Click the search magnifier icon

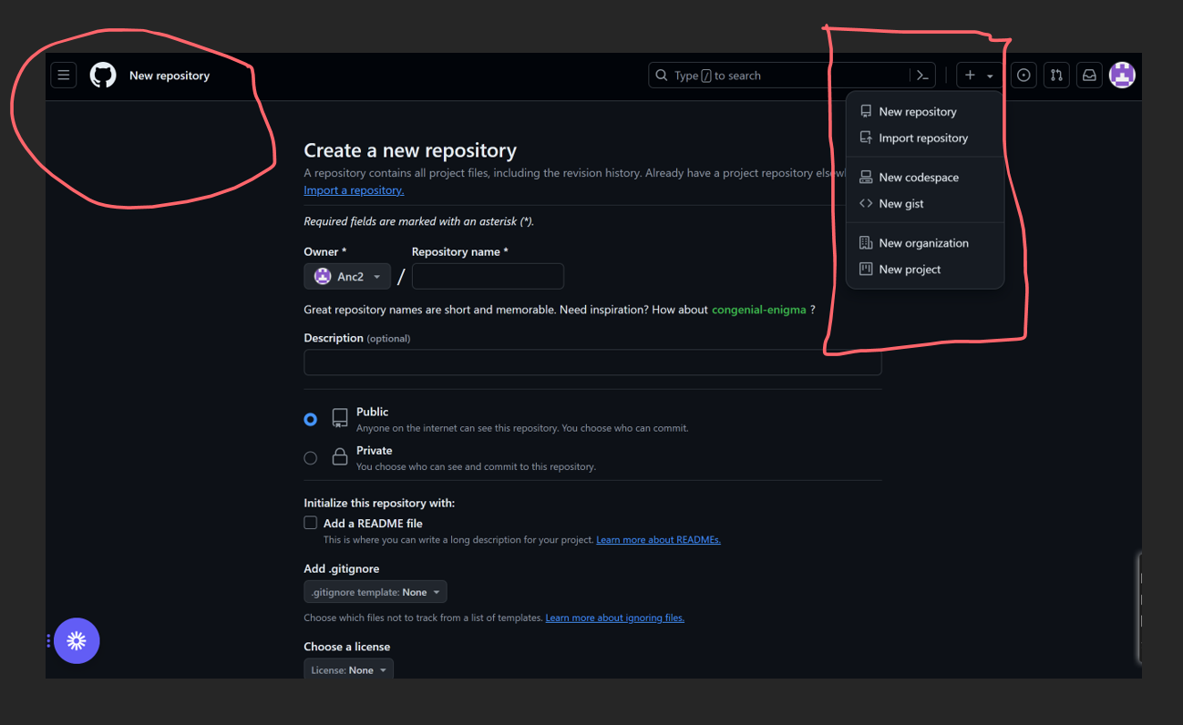click(663, 76)
